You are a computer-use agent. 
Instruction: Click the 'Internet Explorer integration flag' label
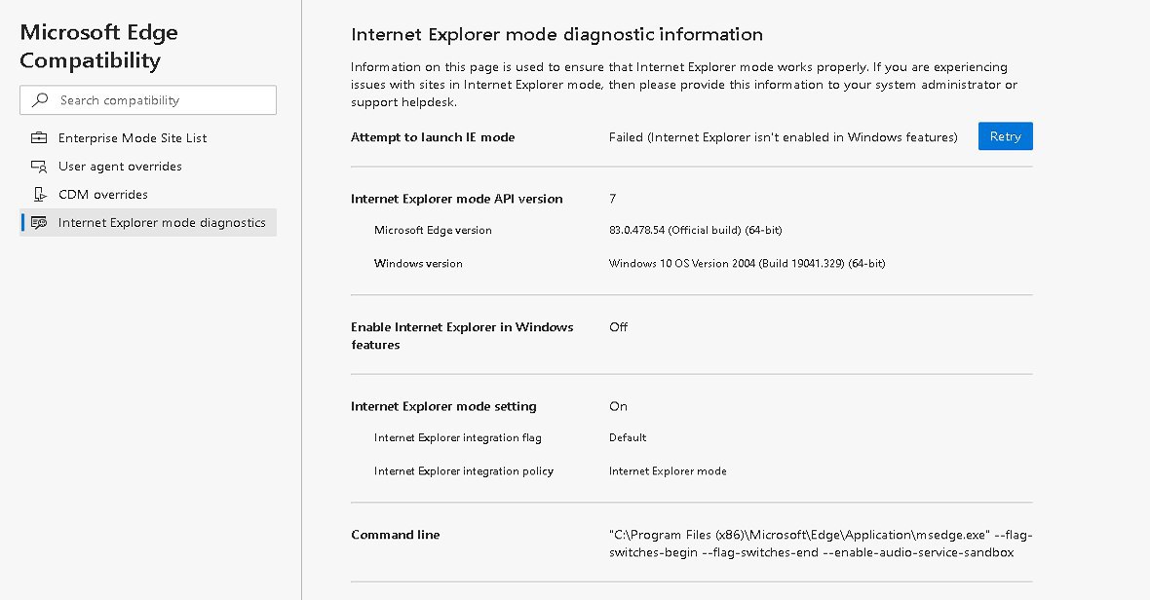coord(458,438)
